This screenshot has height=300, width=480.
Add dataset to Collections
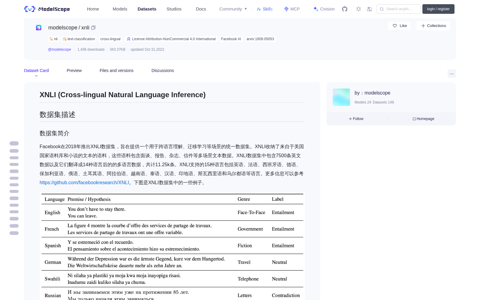click(433, 26)
